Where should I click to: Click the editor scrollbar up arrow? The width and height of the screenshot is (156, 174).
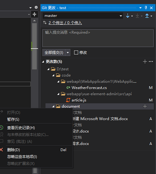pos(34,21)
